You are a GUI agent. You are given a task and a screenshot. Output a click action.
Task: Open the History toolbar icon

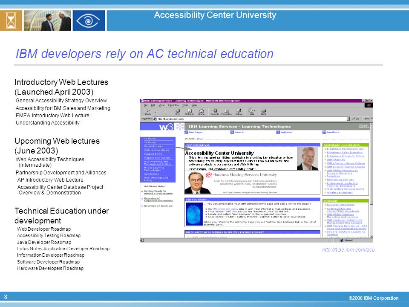(239, 112)
